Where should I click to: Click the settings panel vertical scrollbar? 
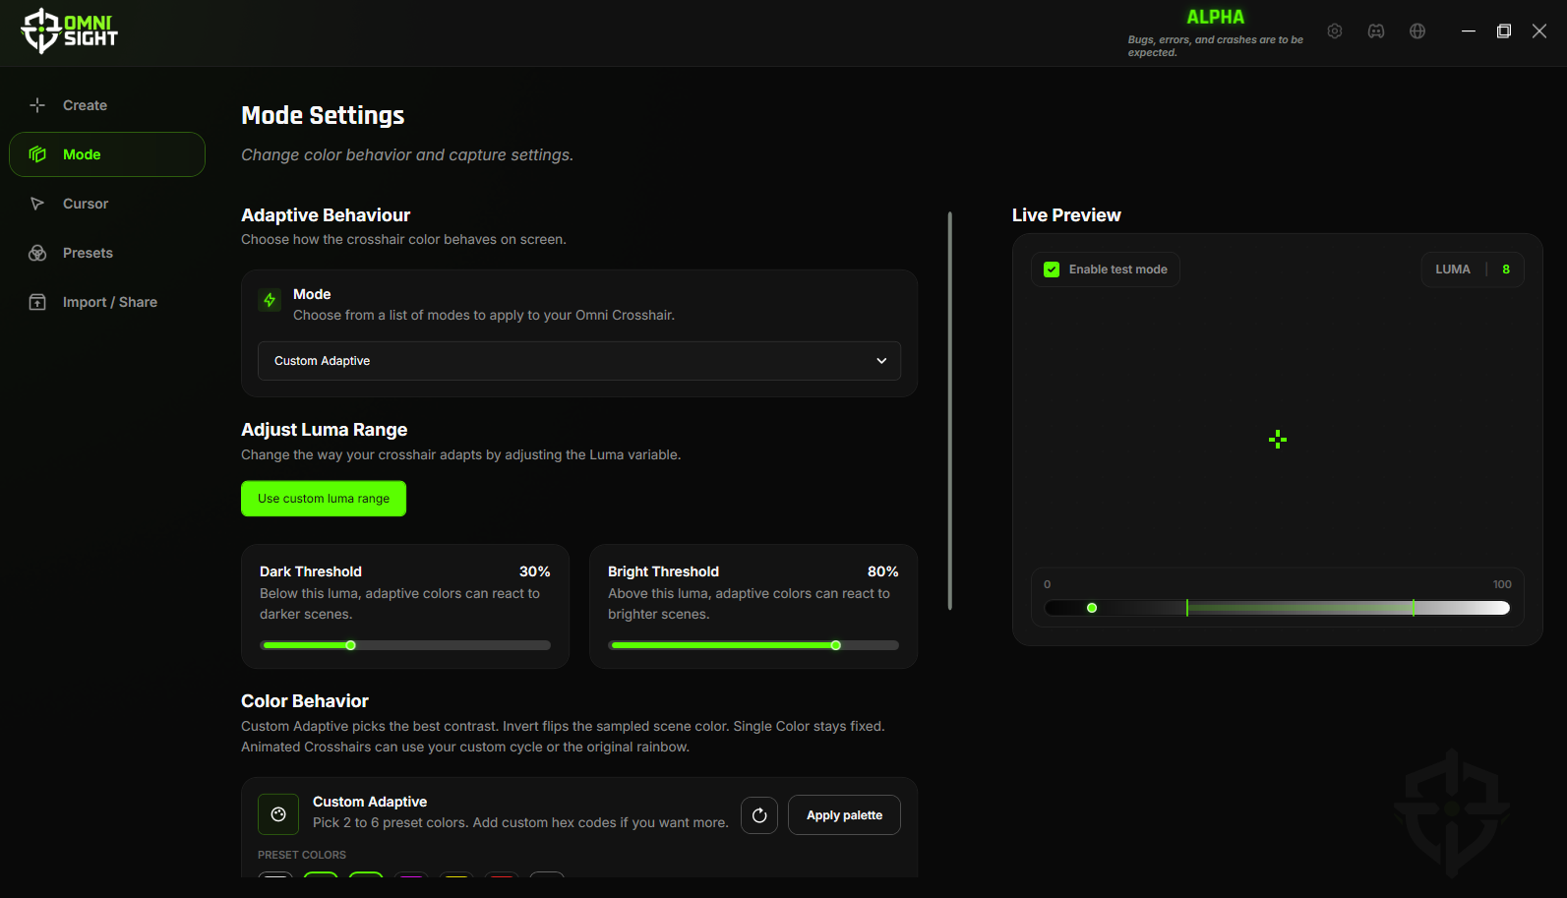pos(949,411)
